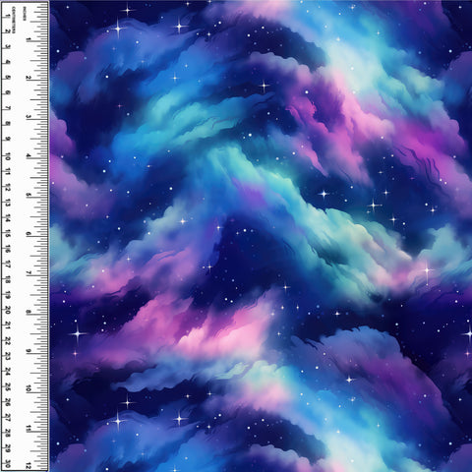
Task: Click the 30 centimeter mark number
Action: tap(8, 465)
